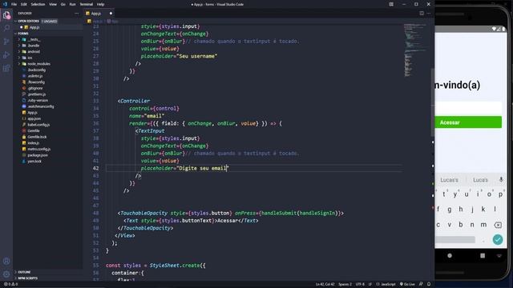Open the File menu
The height and width of the screenshot is (288, 513).
coord(14,4)
